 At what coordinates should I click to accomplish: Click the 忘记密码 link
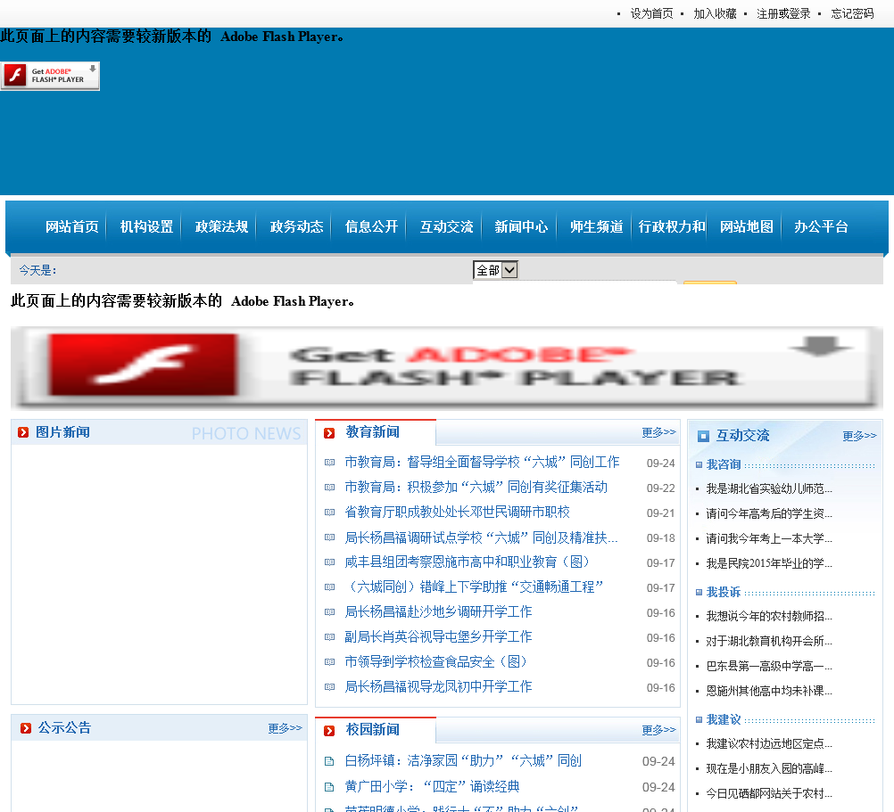[852, 13]
